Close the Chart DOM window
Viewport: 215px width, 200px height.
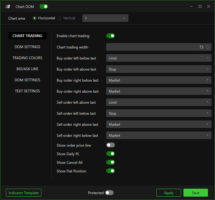click(209, 6)
